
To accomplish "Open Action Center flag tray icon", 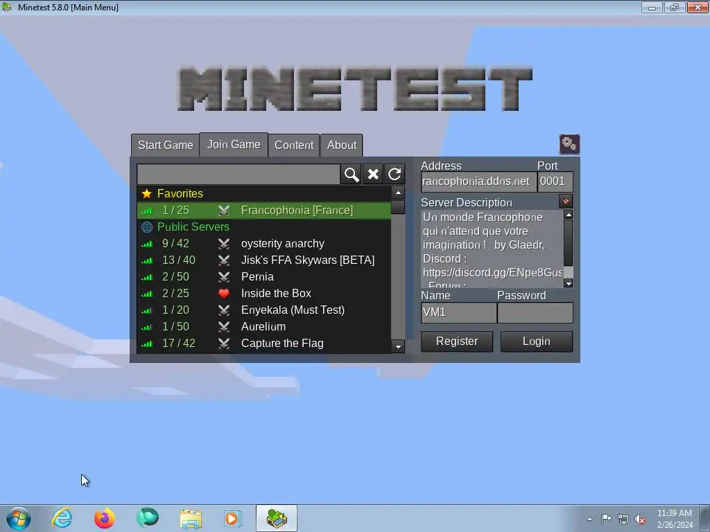I will coord(606,518).
